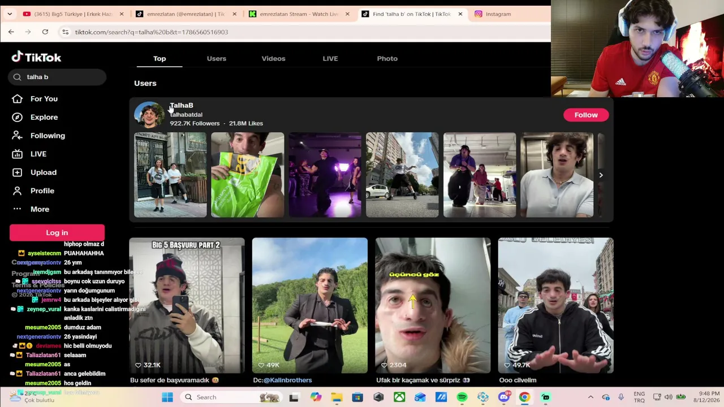This screenshot has width=724, height=407.
Task: Open Spotify from the taskbar
Action: pyautogui.click(x=462, y=397)
